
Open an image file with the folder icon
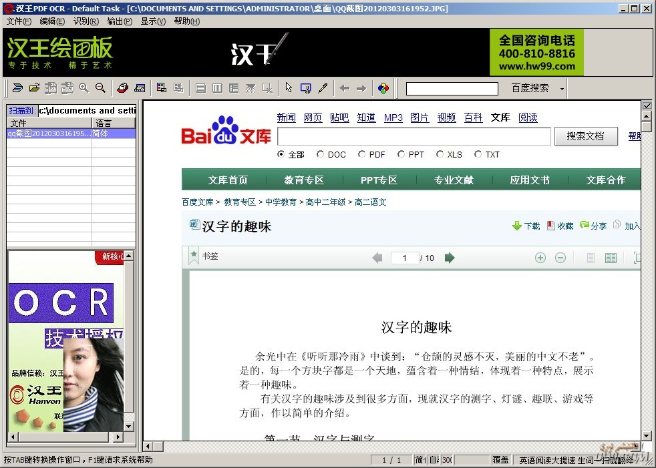pos(33,88)
